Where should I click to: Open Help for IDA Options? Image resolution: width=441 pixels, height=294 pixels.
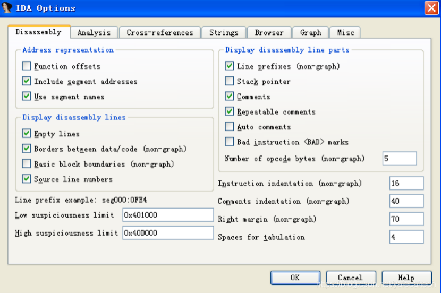tap(406, 278)
